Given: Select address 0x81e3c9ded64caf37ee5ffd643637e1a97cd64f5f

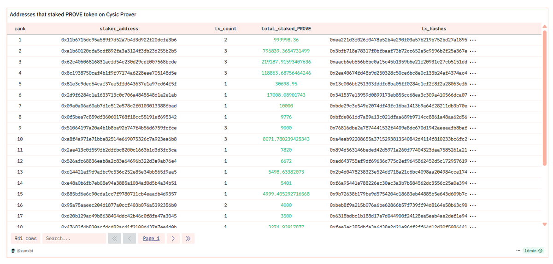Looking at the screenshot, I should [x=119, y=84].
